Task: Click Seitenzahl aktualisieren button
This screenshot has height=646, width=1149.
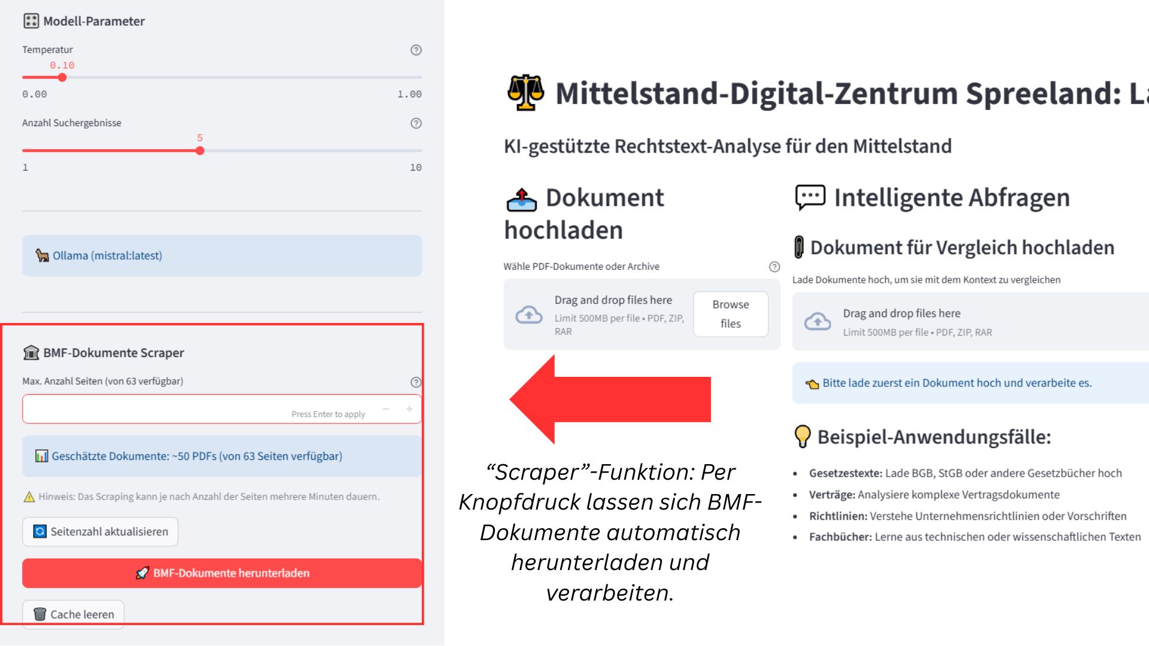Action: pyautogui.click(x=101, y=532)
